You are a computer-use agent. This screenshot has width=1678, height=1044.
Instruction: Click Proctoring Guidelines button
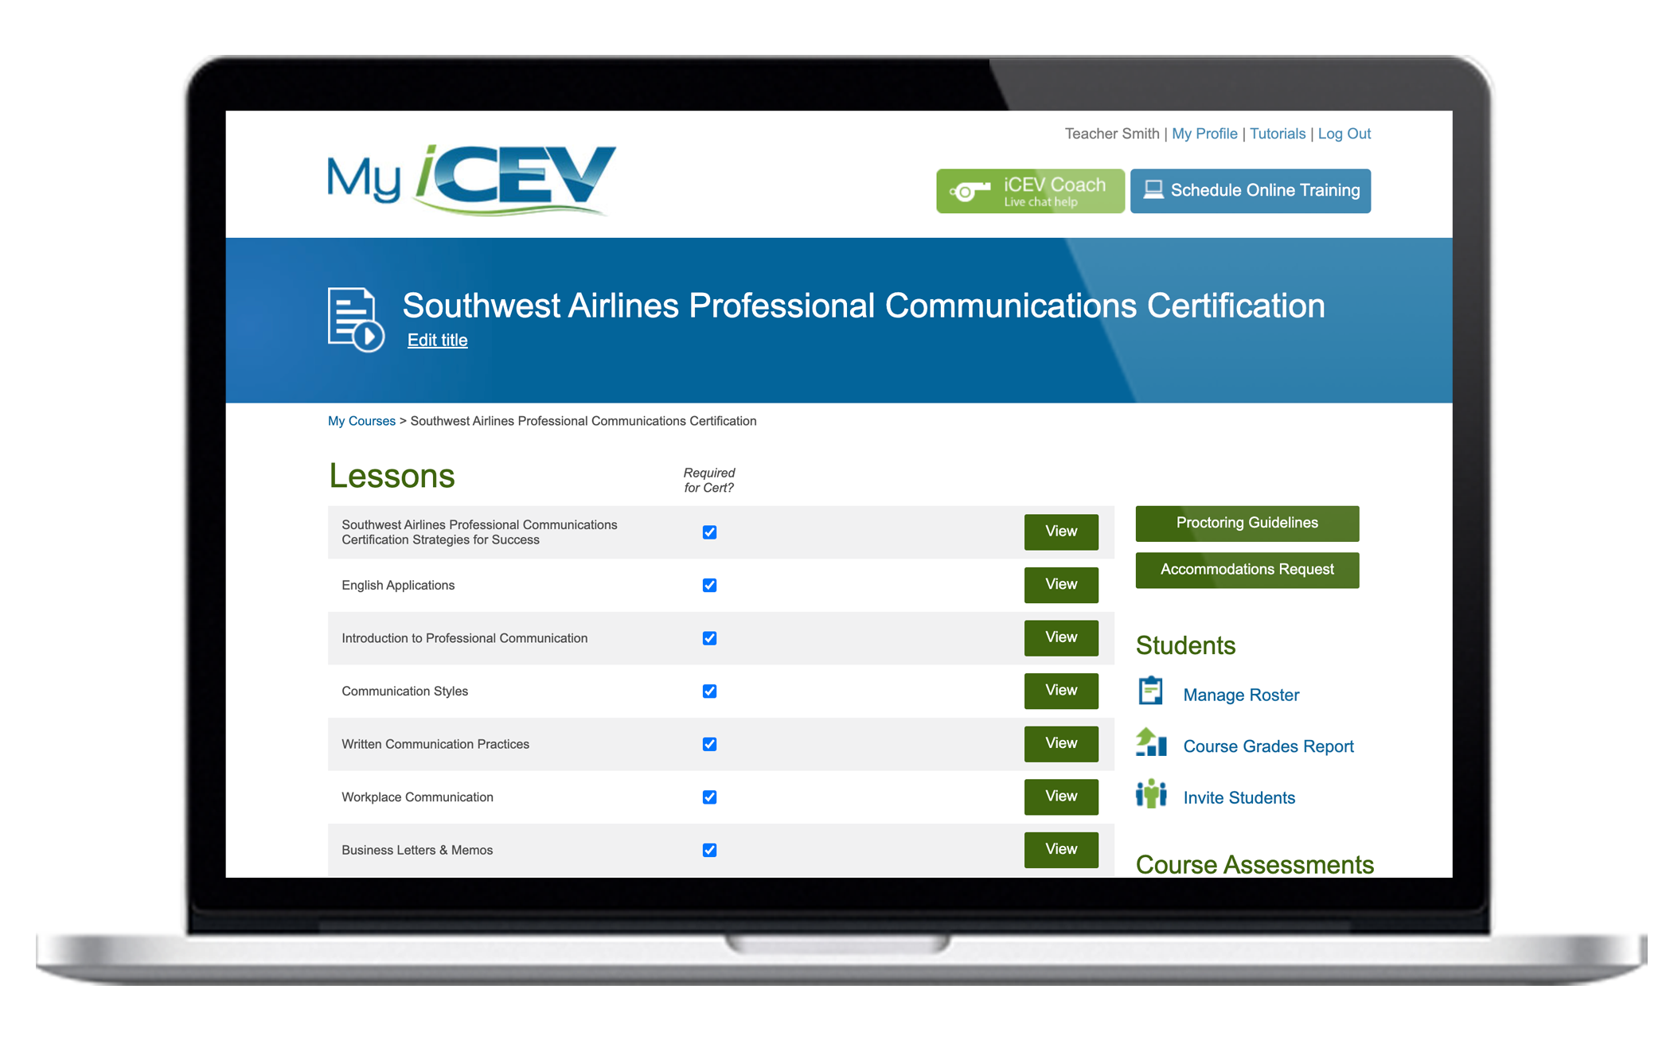[1249, 522]
